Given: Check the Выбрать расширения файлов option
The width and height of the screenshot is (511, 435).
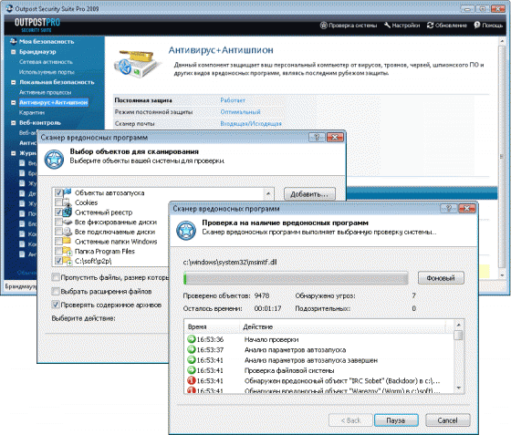Looking at the screenshot, I should [56, 291].
